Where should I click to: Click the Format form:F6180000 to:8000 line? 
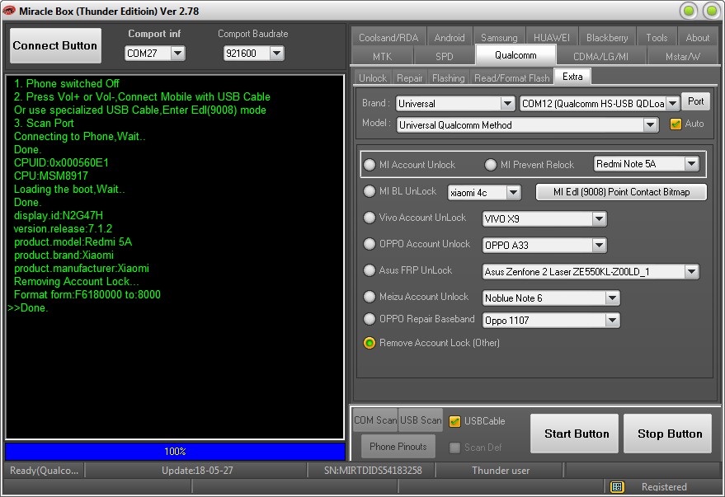tap(87, 295)
